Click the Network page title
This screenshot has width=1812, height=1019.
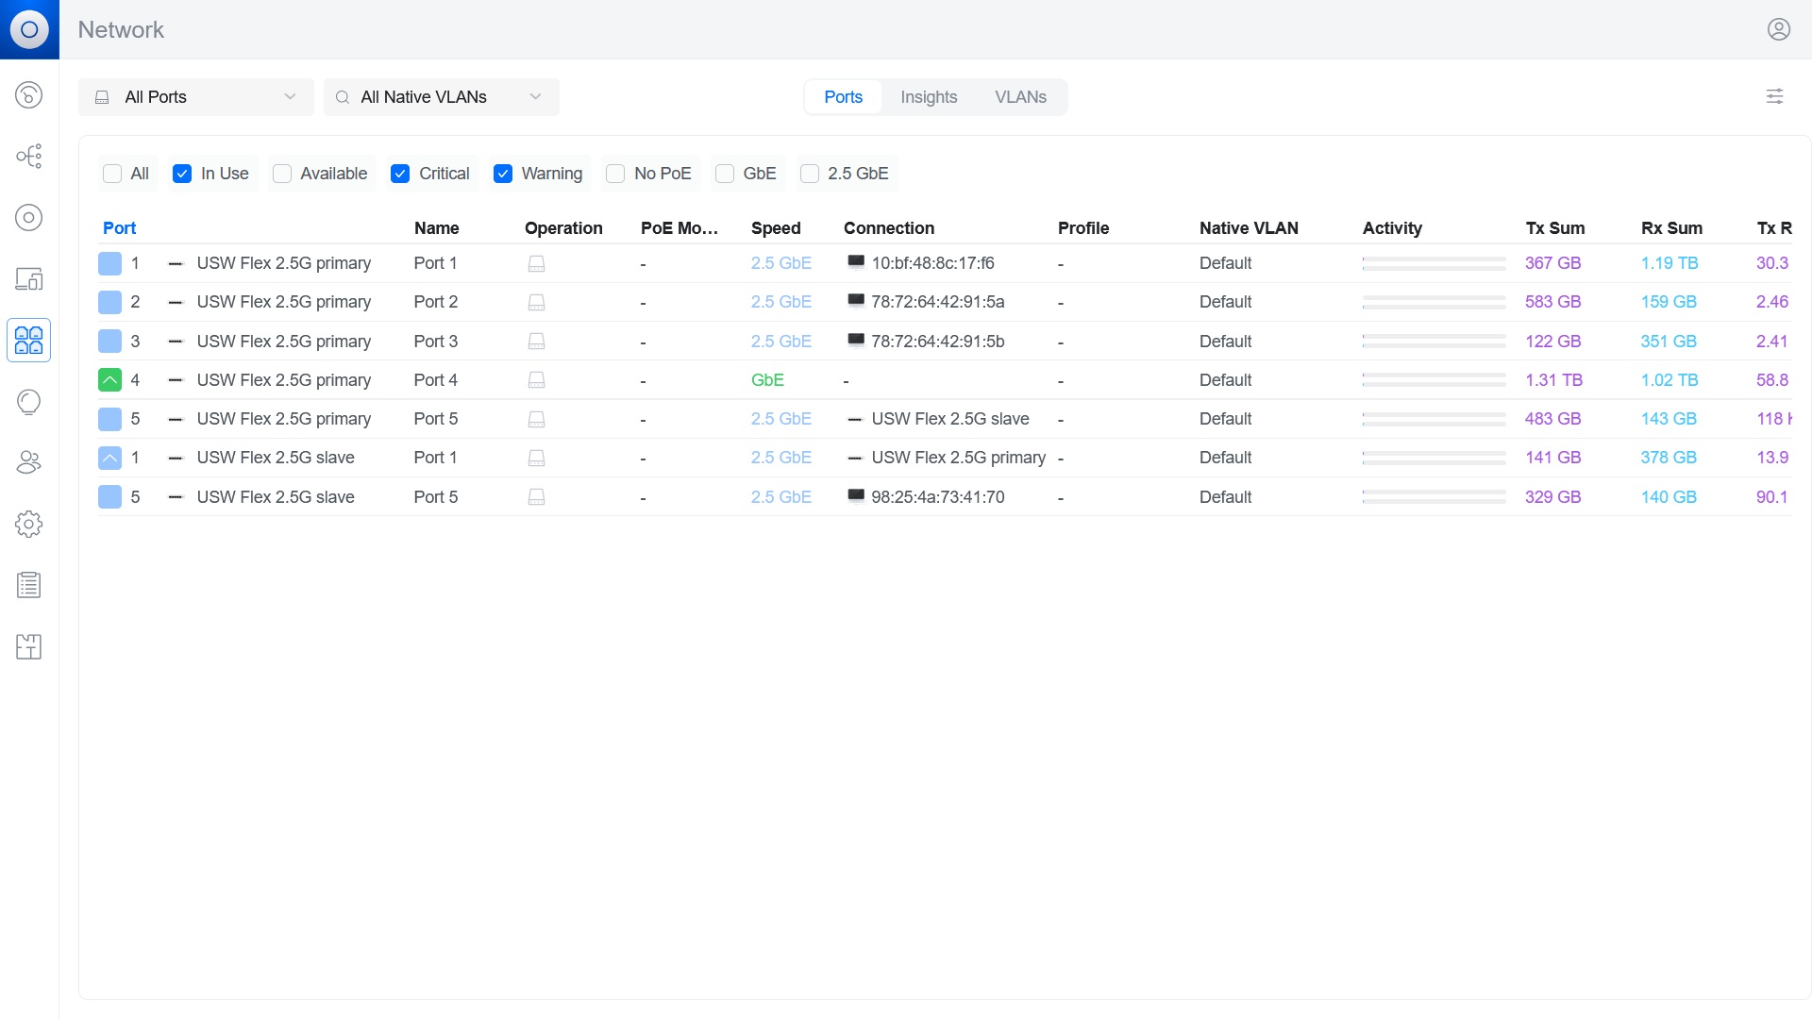pos(121,29)
